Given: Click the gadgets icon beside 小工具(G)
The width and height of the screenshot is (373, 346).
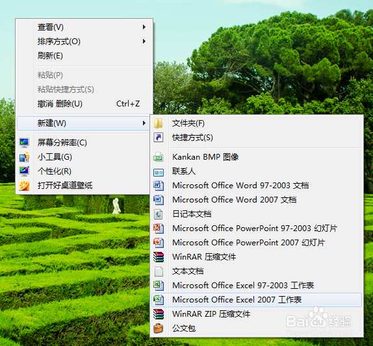Looking at the screenshot, I should pyautogui.click(x=24, y=157).
